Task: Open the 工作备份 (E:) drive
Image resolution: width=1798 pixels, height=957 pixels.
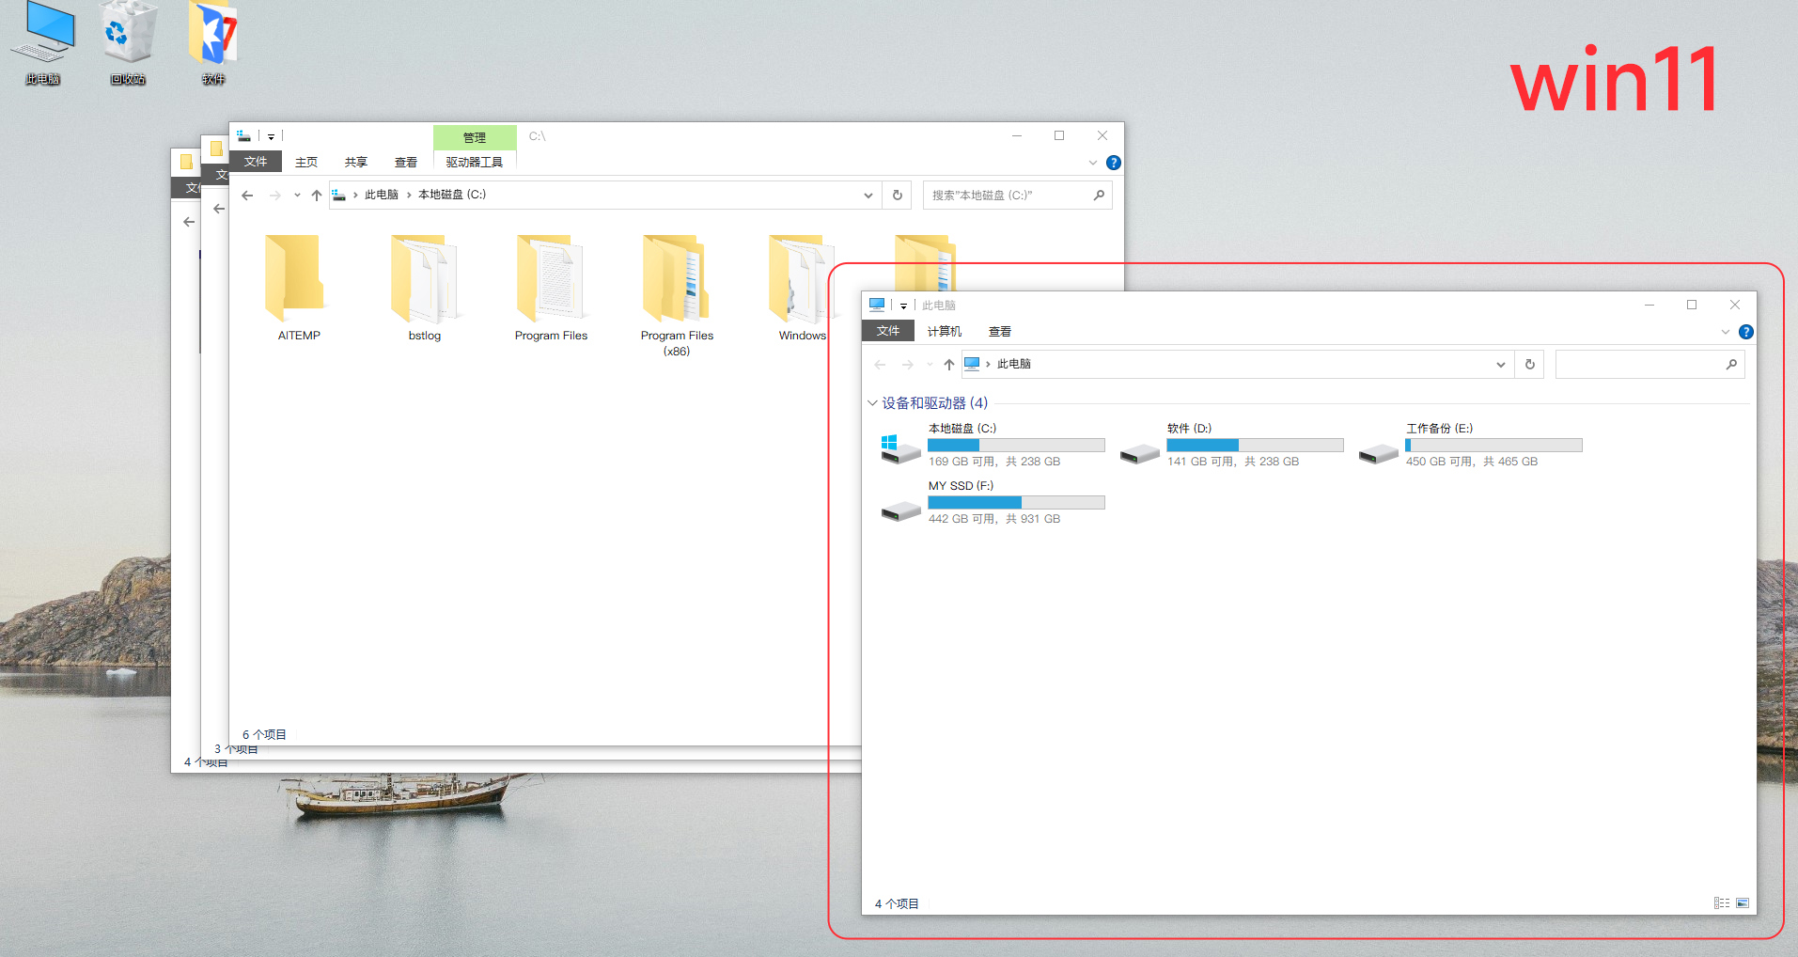Action: pos(1469,445)
